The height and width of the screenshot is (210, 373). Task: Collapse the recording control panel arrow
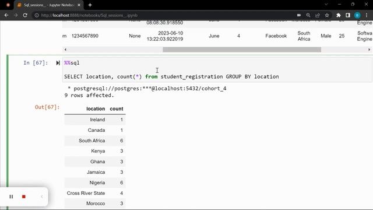pyautogui.click(x=42, y=197)
